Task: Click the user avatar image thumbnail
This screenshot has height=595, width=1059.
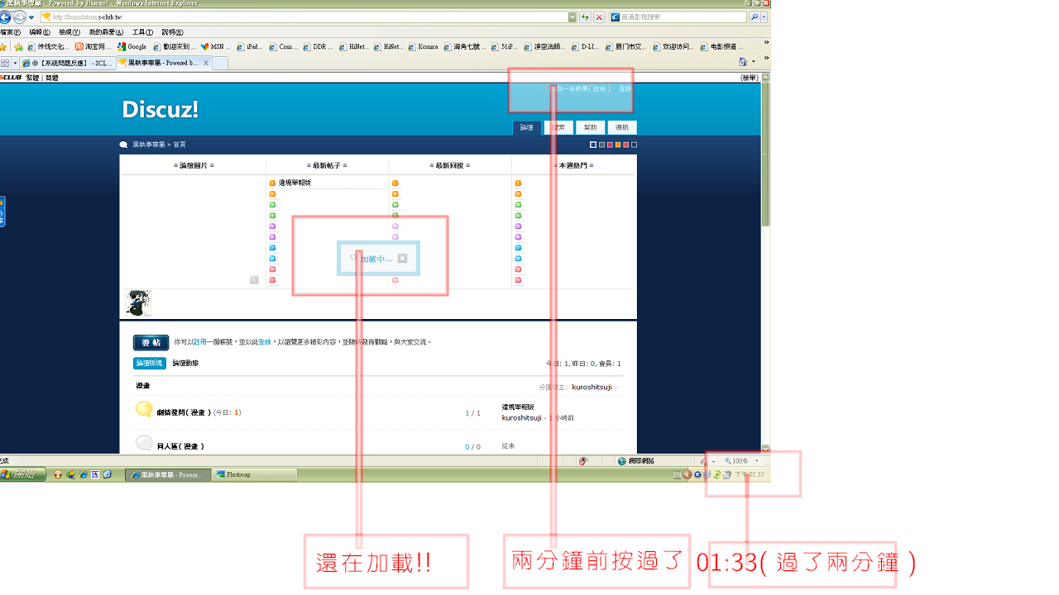Action: pos(138,303)
